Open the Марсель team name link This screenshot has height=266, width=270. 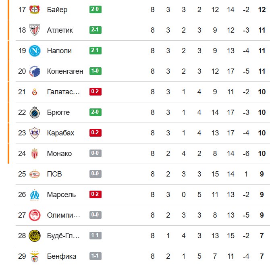[x=61, y=195]
